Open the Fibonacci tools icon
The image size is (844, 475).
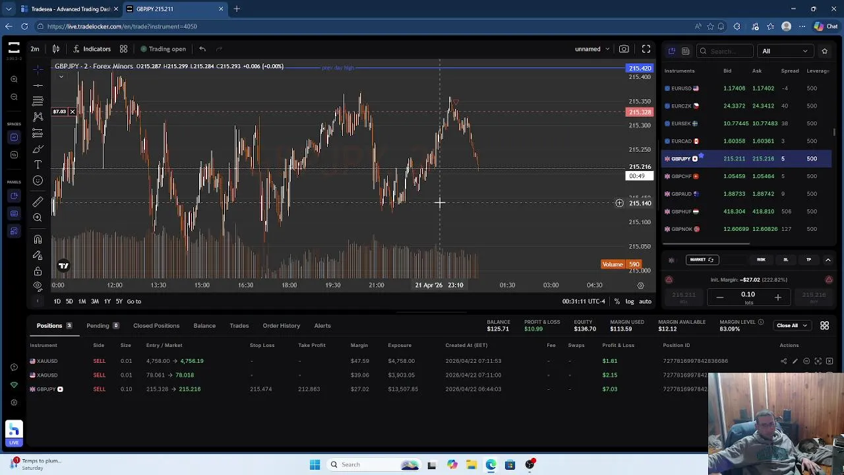(38, 101)
